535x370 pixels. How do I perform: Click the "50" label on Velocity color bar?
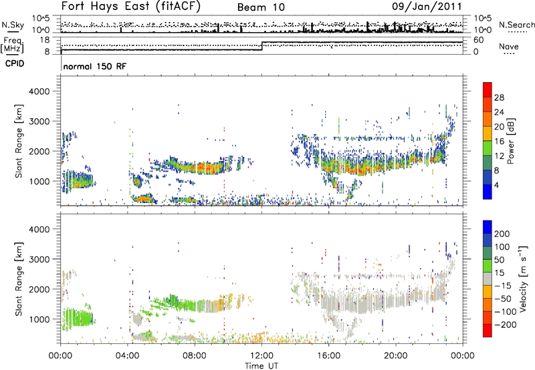[499, 260]
